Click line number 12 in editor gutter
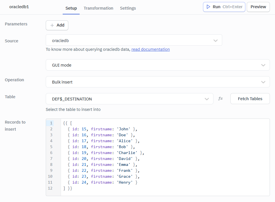The height and width of the screenshot is (202, 275). [50, 188]
